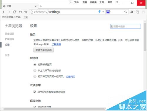Image resolution: width=147 pixels, height=111 pixels.
Task: Click the horizontal scrollbar left arrow
Action: (x=2, y=109)
